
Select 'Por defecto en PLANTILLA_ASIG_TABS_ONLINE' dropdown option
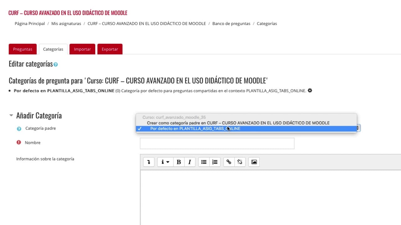pyautogui.click(x=246, y=128)
